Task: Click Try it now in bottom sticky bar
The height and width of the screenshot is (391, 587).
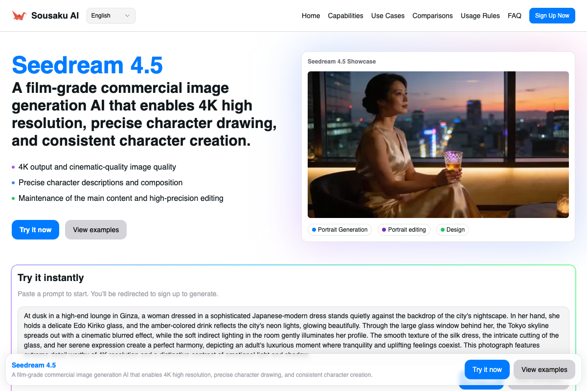Action: coord(487,369)
